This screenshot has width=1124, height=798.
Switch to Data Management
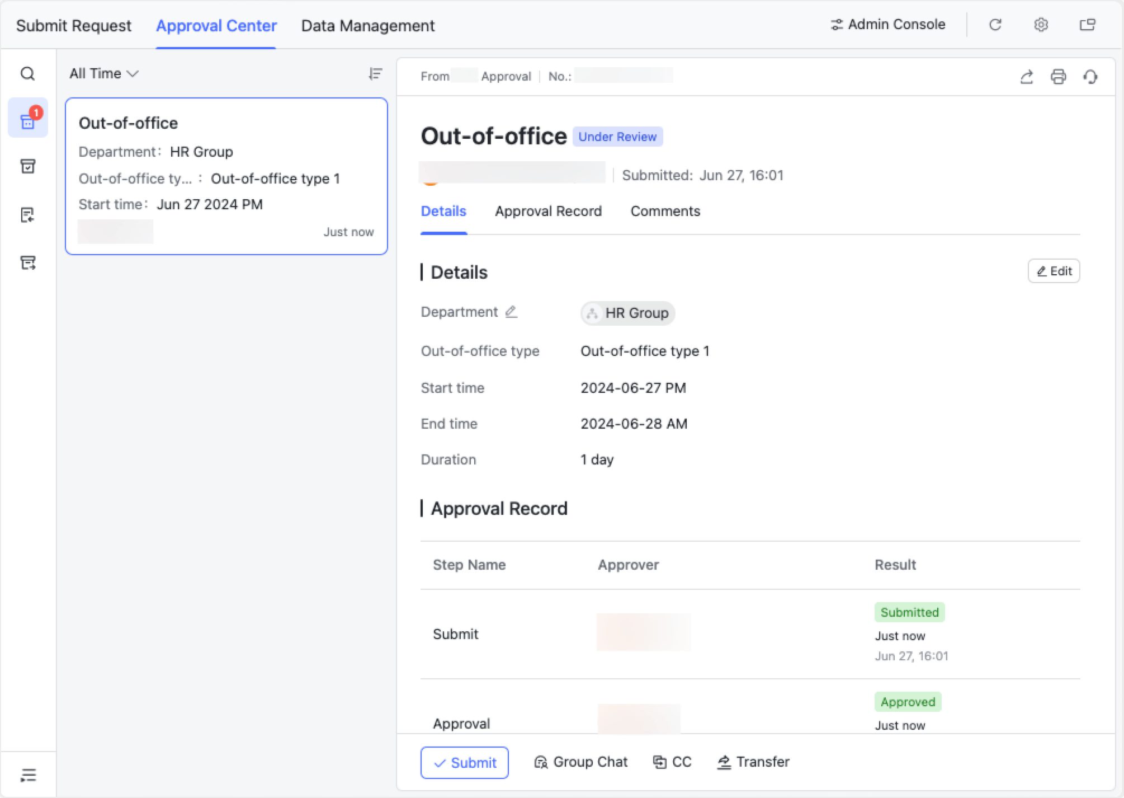[x=367, y=25]
